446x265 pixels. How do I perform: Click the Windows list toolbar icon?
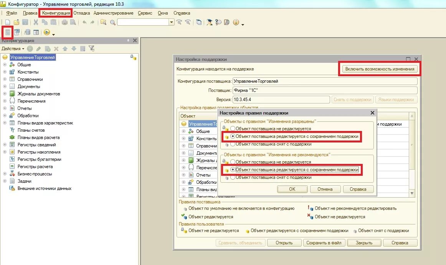[x=199, y=22]
